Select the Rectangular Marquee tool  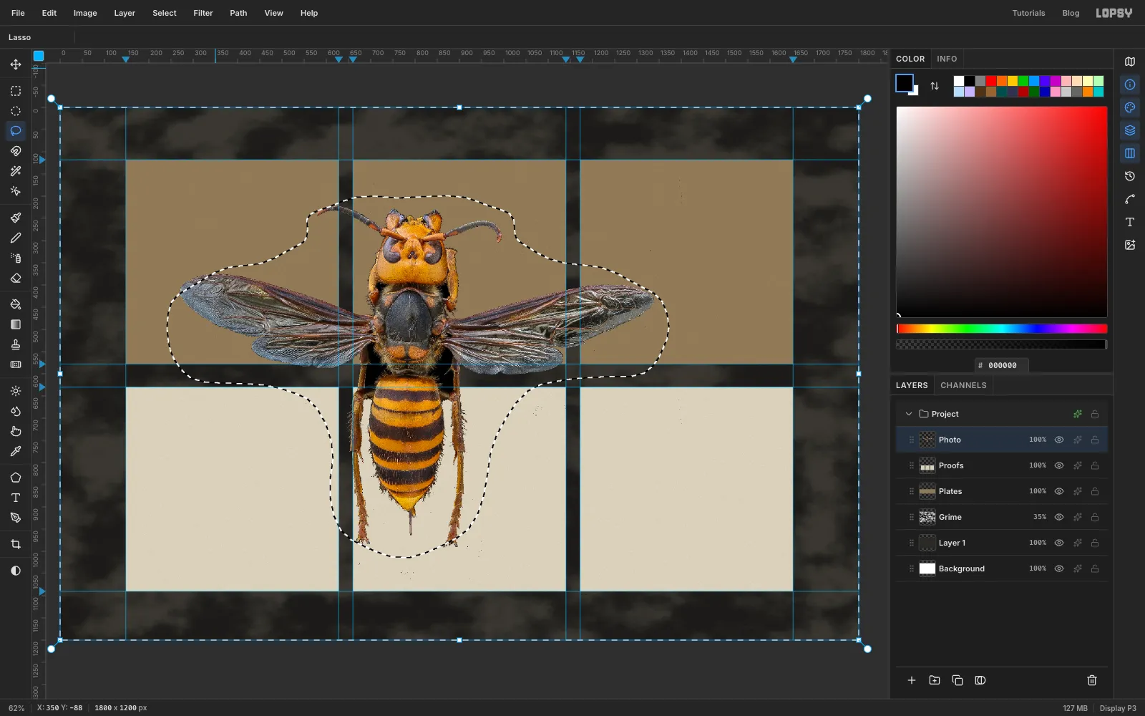pos(16,91)
